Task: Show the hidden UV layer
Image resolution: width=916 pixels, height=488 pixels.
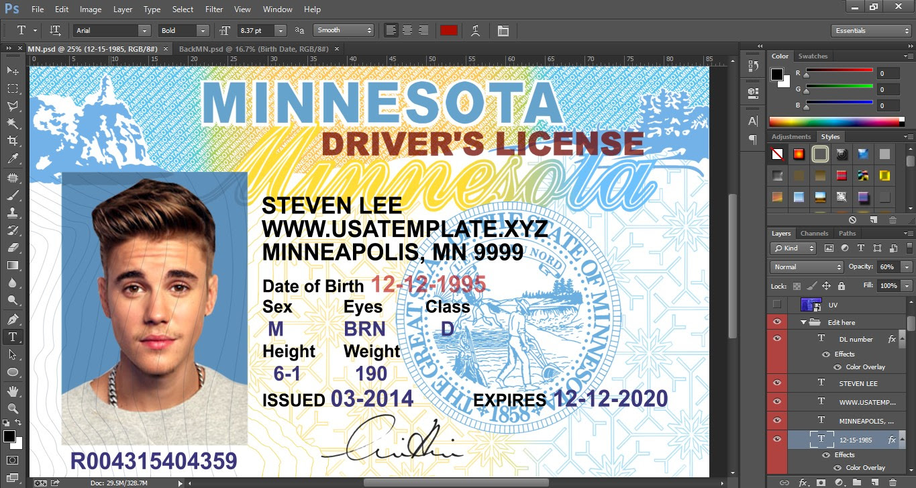Action: click(777, 305)
